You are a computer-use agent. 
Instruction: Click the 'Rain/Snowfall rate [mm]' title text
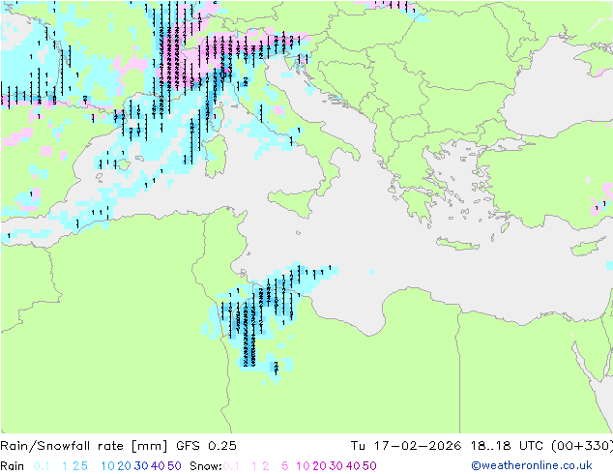point(84,446)
